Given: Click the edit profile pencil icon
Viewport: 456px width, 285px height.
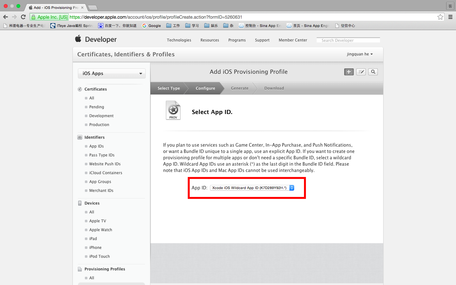Looking at the screenshot, I should coord(361,72).
